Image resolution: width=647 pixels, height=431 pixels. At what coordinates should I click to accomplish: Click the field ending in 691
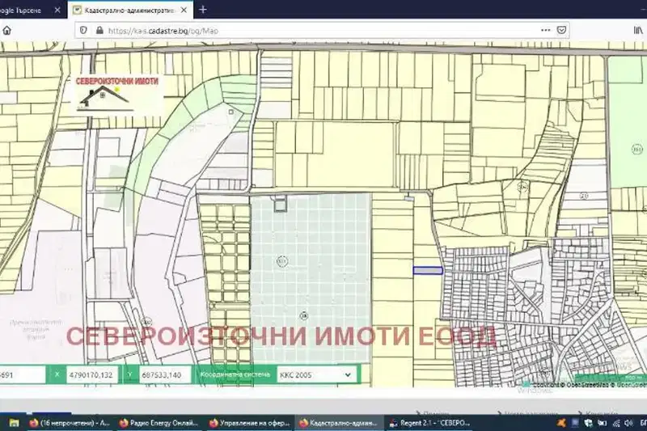22,375
